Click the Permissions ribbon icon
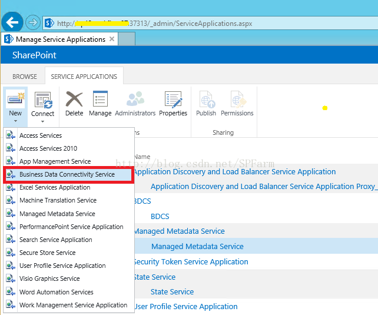Viewport: 378px width, 315px height. pyautogui.click(x=238, y=99)
